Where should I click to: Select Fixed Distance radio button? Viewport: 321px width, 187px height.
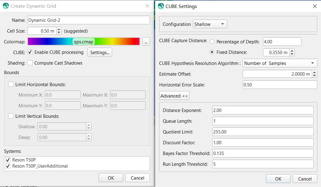[212, 52]
